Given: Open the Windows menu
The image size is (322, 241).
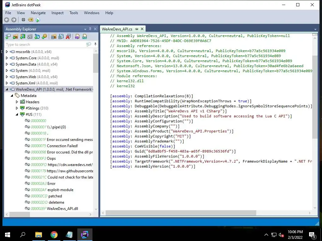Looking at the screenshot, I should pyautogui.click(x=92, y=13).
